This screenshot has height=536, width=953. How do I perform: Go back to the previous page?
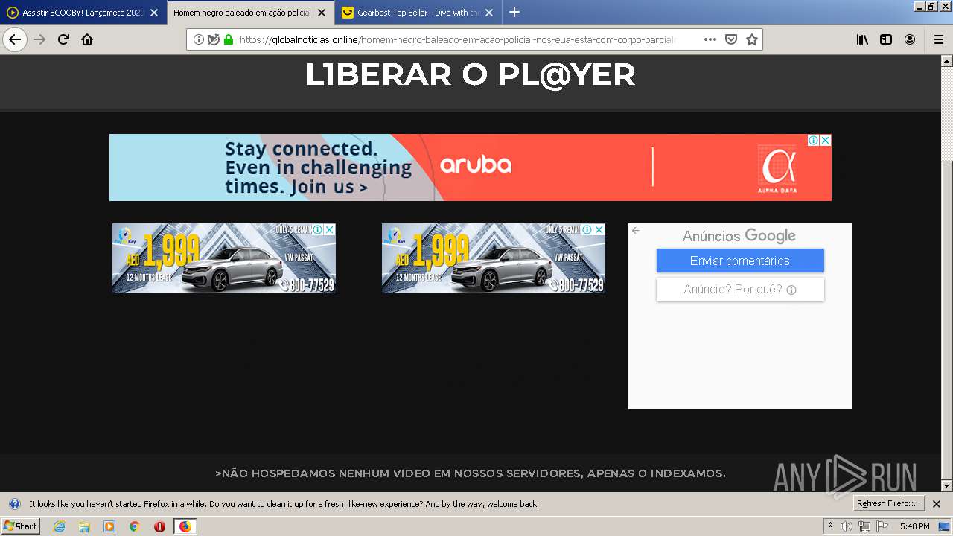(15, 39)
